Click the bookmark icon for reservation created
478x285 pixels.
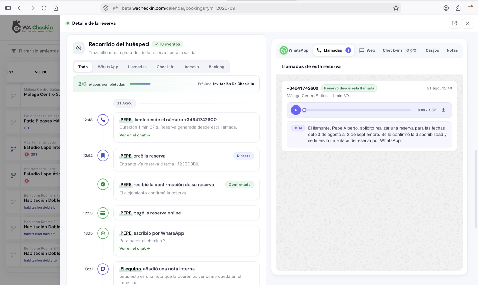click(103, 155)
